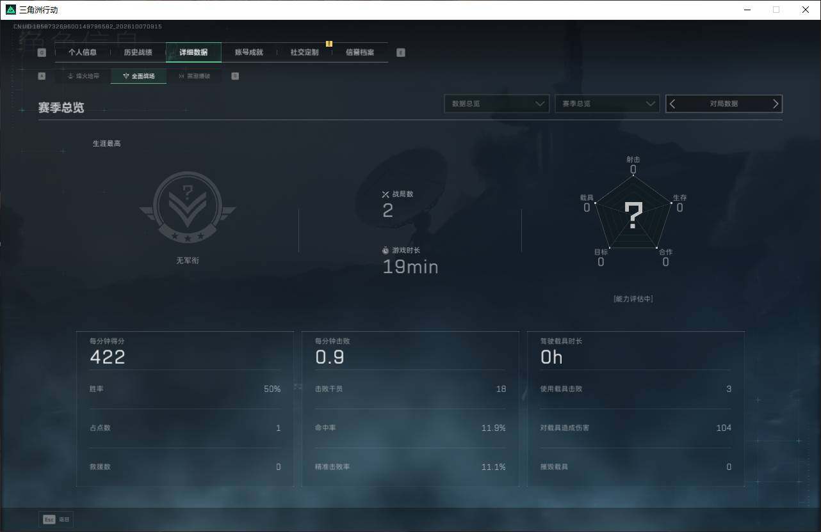Click right arrow of 对局数据 selector

[x=776, y=104]
